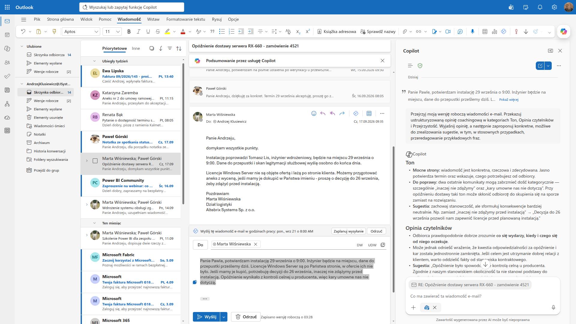Viewport: 576px width, 324px height.
Task: Apply superscript formatting
Action: tap(308, 31)
